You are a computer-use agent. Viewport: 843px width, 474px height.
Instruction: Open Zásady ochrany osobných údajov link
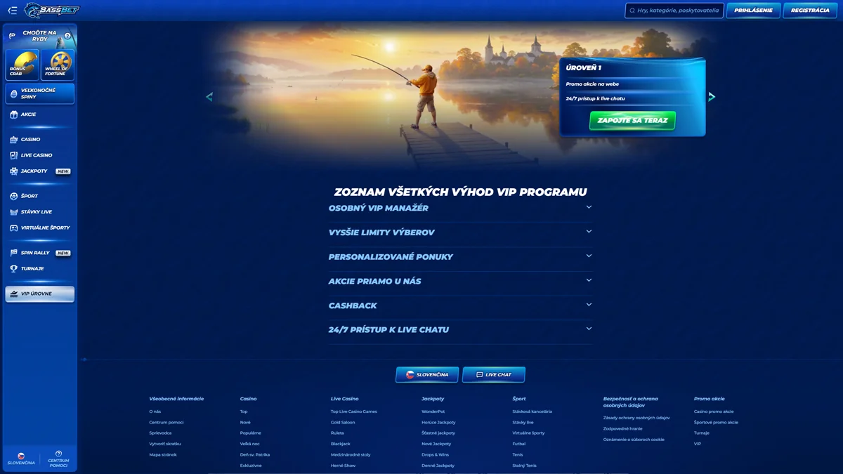(636, 418)
